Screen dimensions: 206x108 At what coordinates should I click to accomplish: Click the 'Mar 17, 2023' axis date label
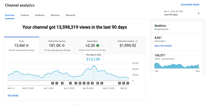point(28,88)
